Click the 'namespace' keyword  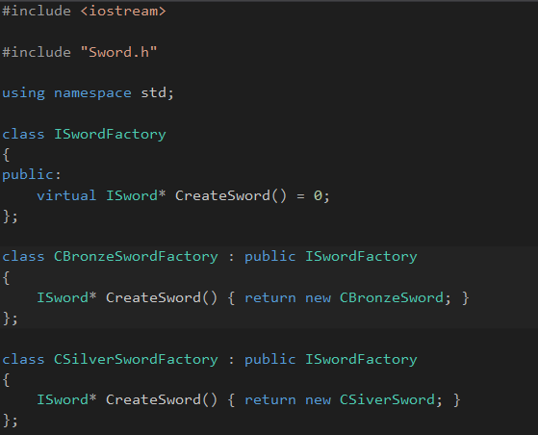[92, 93]
